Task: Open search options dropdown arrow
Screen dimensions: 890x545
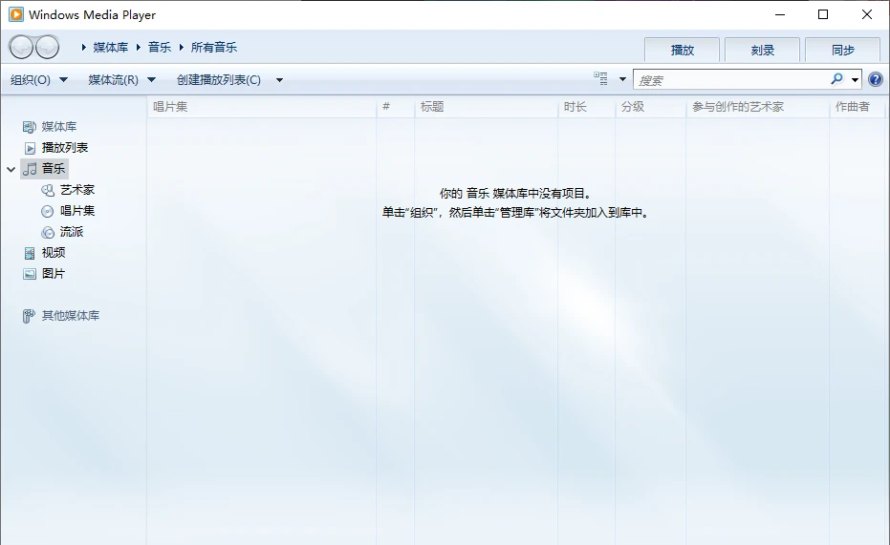Action: pyautogui.click(x=855, y=80)
